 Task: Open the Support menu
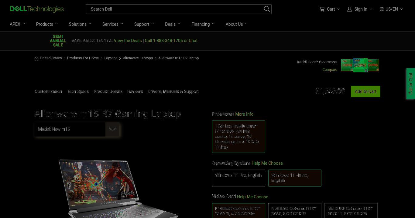point(144,24)
